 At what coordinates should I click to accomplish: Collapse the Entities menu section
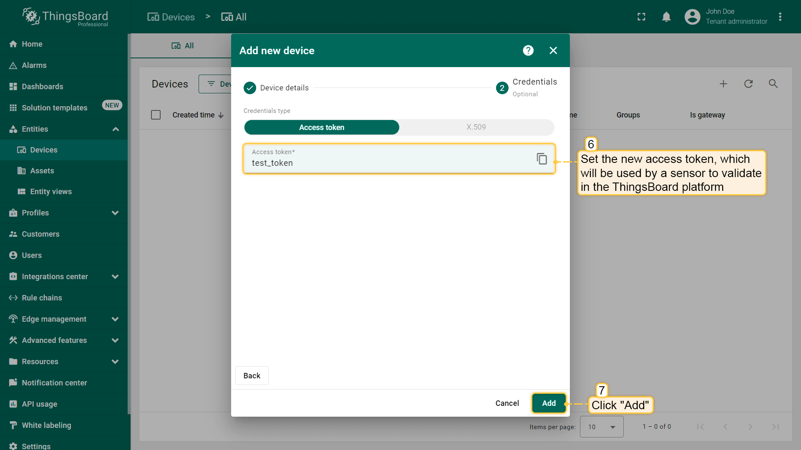(115, 129)
